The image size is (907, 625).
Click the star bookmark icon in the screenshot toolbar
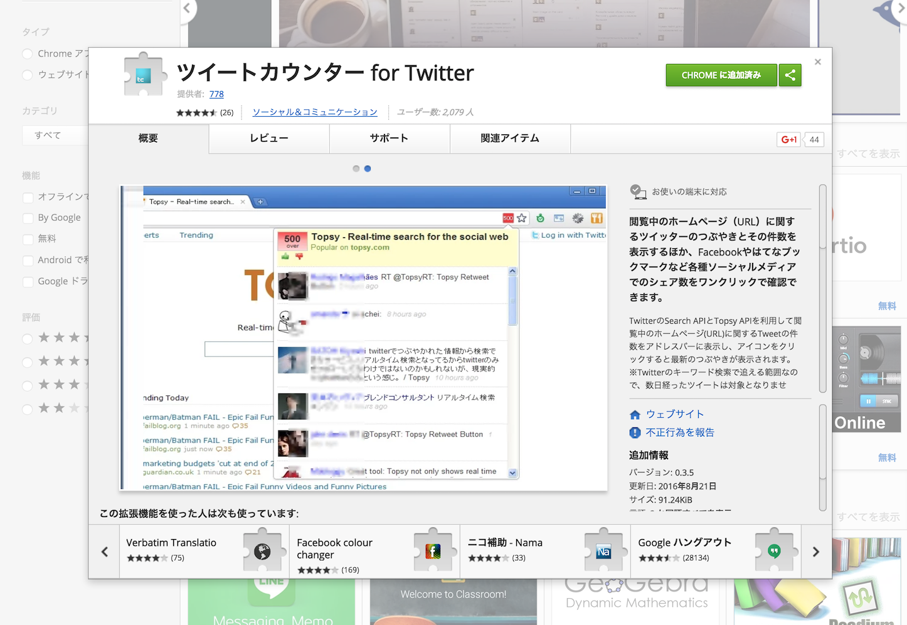(522, 218)
